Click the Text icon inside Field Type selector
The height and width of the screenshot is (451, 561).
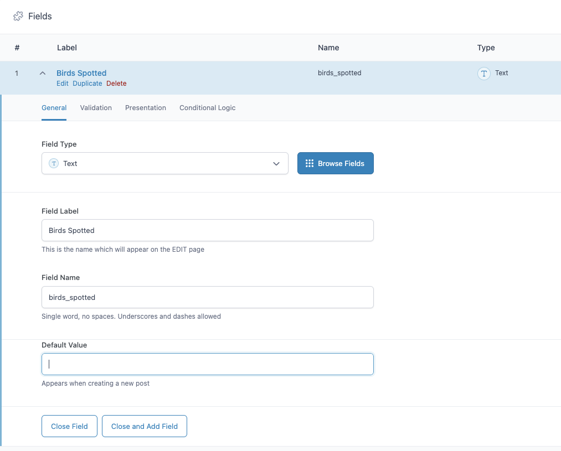(x=54, y=163)
